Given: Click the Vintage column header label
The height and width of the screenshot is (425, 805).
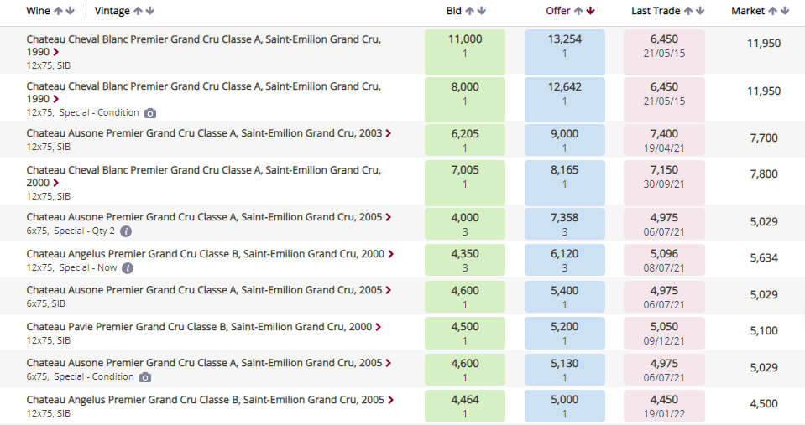Looking at the screenshot, I should tap(112, 11).
